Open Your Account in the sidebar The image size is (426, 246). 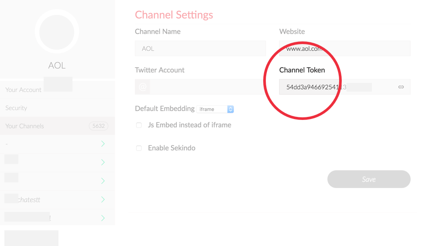point(24,90)
